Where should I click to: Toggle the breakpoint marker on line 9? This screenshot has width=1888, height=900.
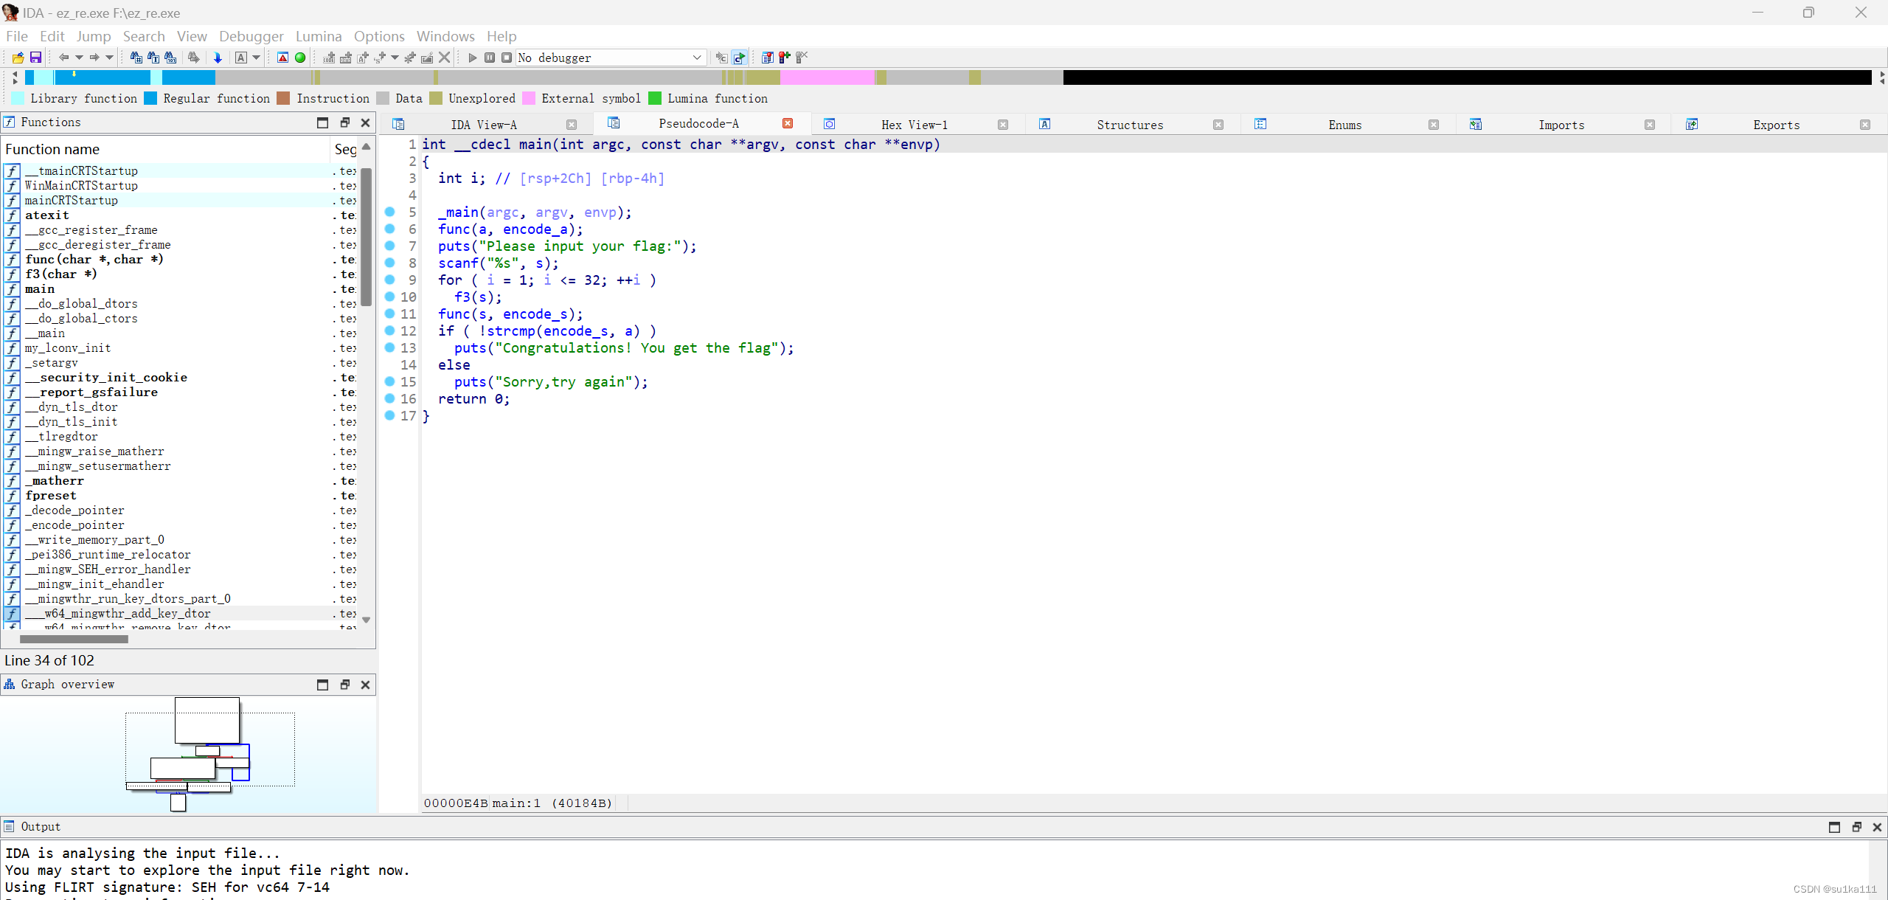click(389, 280)
